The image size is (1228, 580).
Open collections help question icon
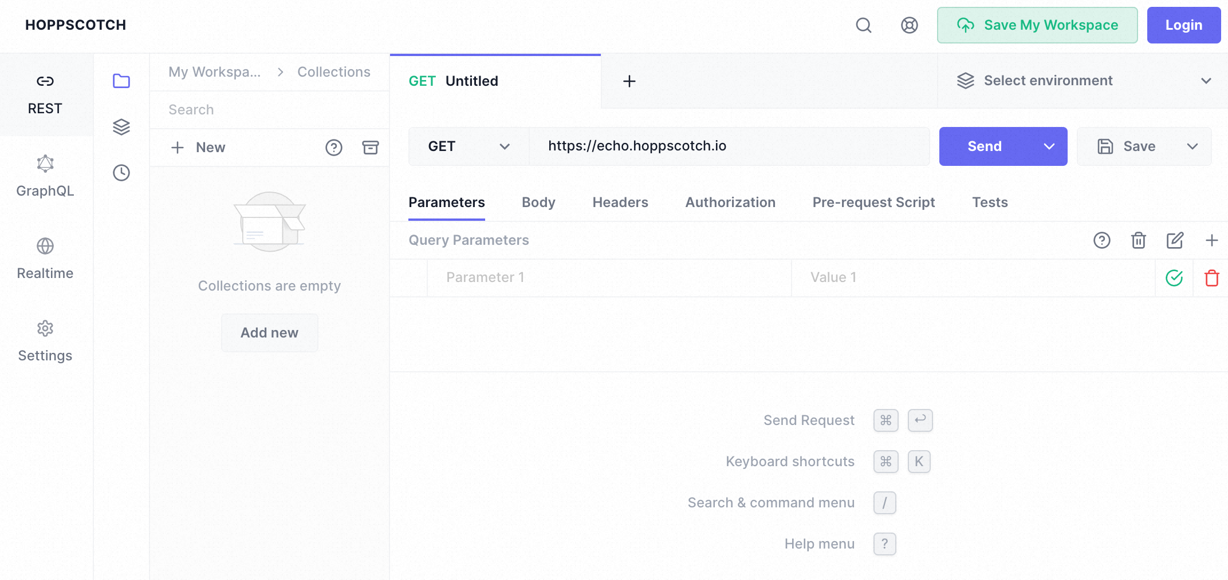(334, 148)
